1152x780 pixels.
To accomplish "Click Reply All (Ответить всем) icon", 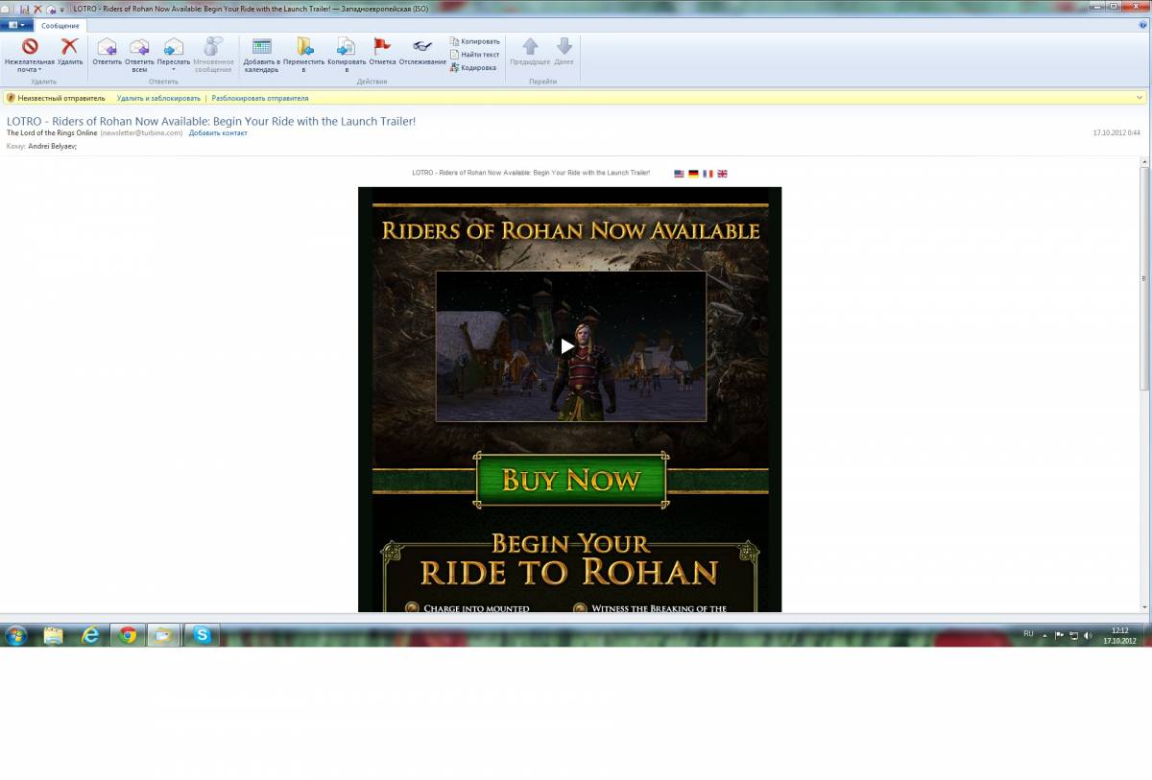I will [x=139, y=46].
